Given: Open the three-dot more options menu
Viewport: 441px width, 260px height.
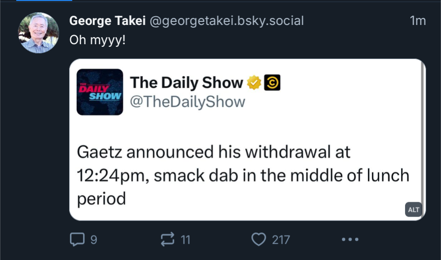Looking at the screenshot, I should click(350, 239).
